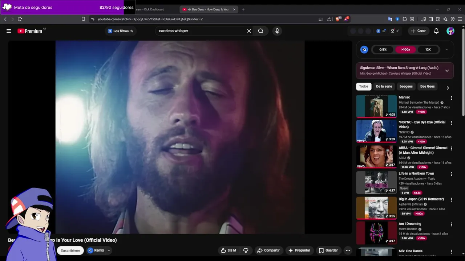Screen dimensions: 465x261
Task: Click Michael Sembello channel name
Action: pyautogui.click(x=419, y=103)
